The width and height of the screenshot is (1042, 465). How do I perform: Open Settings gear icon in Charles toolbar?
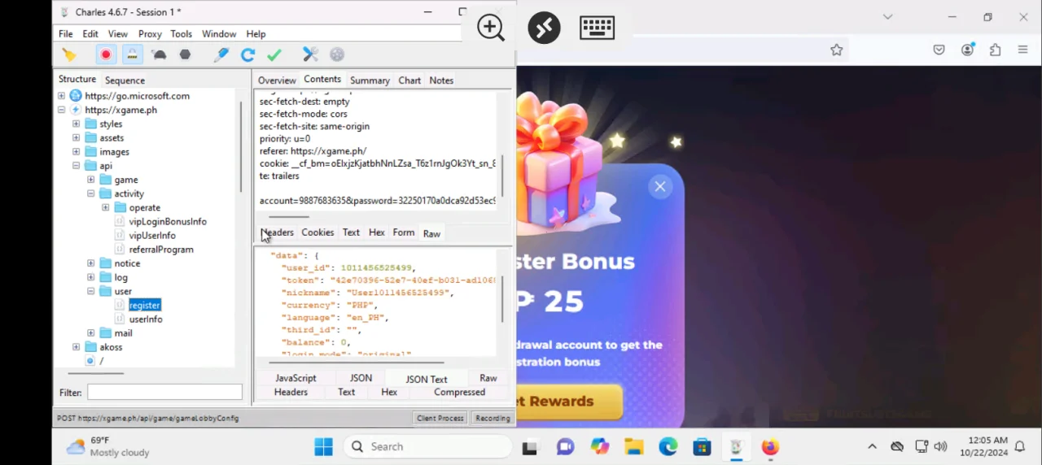coord(337,54)
